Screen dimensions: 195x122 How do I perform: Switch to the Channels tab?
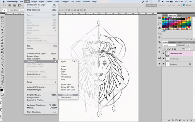173,42
